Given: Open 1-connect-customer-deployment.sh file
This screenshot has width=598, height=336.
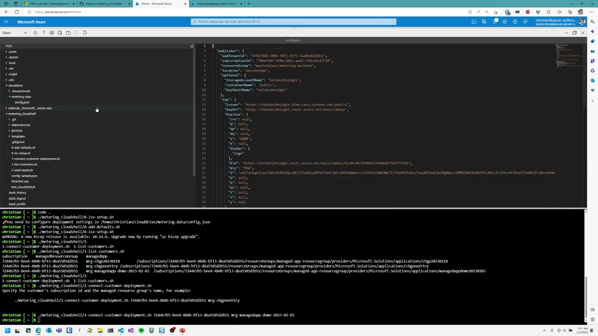Looking at the screenshot, I should click(x=36, y=159).
